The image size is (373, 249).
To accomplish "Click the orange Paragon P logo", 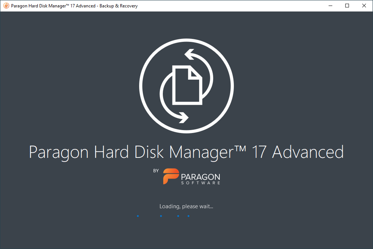I will [x=171, y=176].
